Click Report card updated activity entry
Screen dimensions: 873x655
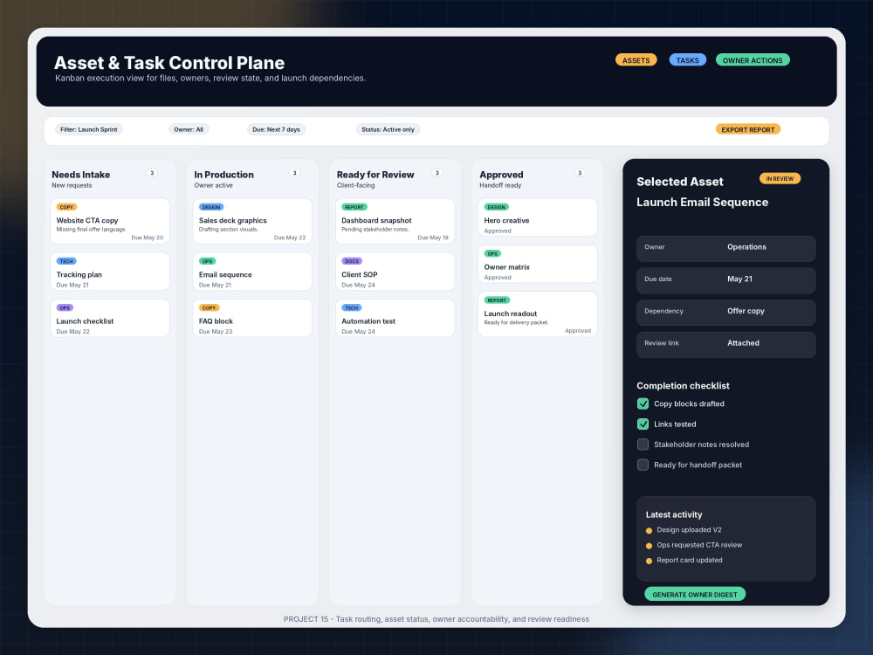click(684, 561)
